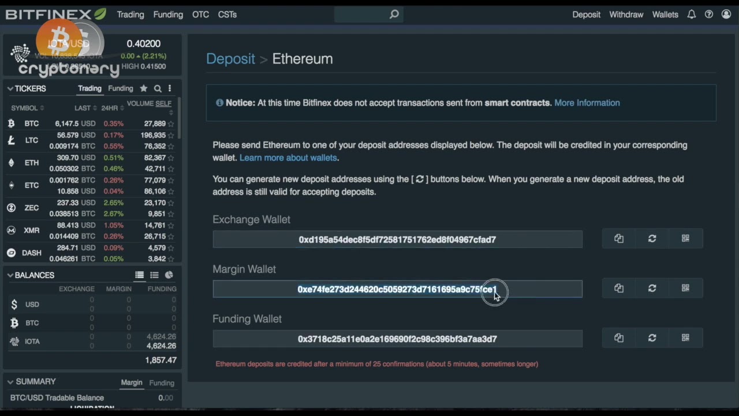Open the Deposit page from header

[x=587, y=14]
